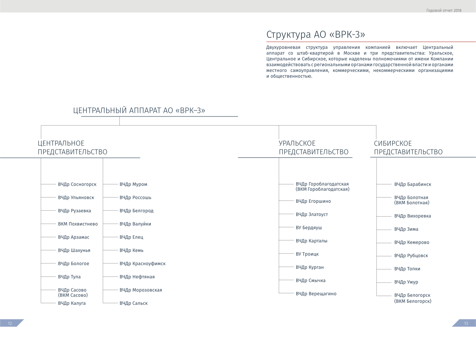
Task: Select the 'ВУ Бердяуш' item
Action: point(309,228)
